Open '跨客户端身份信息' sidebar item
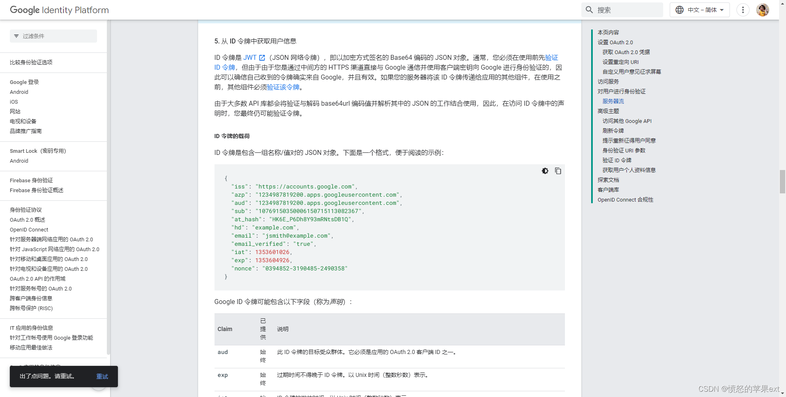This screenshot has width=786, height=397. pos(31,299)
